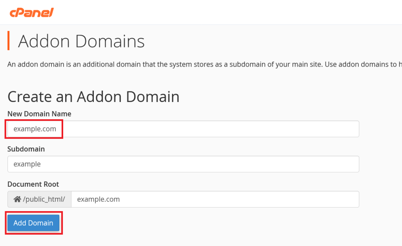402x246 pixels.
Task: Click the New Domain Name label
Action: [x=39, y=114]
